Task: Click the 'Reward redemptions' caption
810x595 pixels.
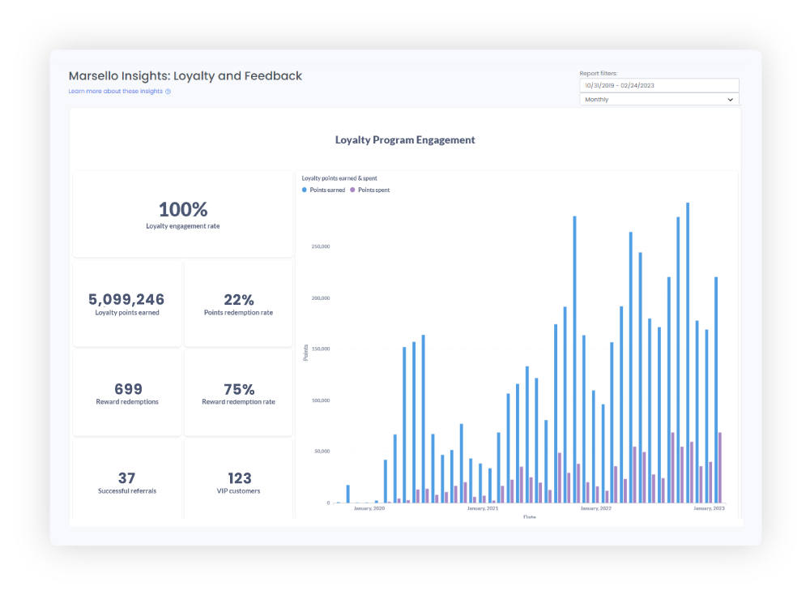Action: [x=127, y=401]
